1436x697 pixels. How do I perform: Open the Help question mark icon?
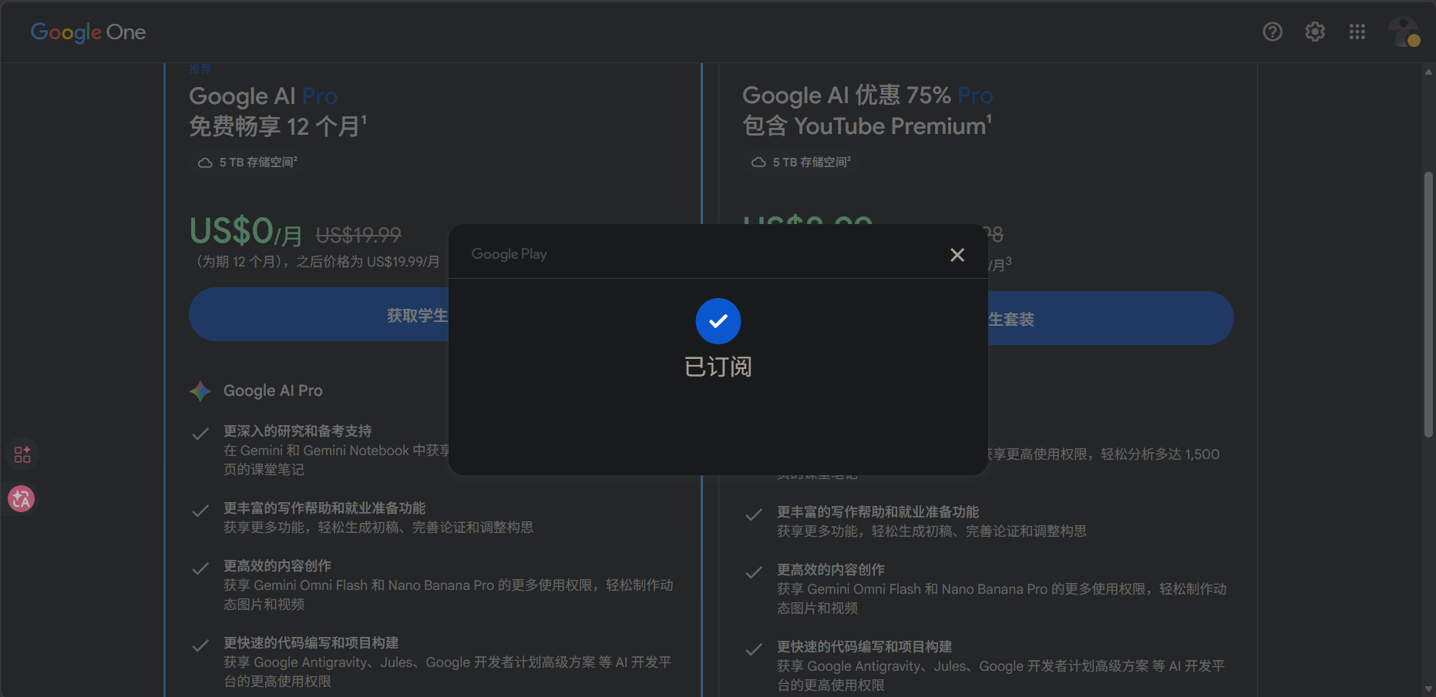pos(1273,32)
